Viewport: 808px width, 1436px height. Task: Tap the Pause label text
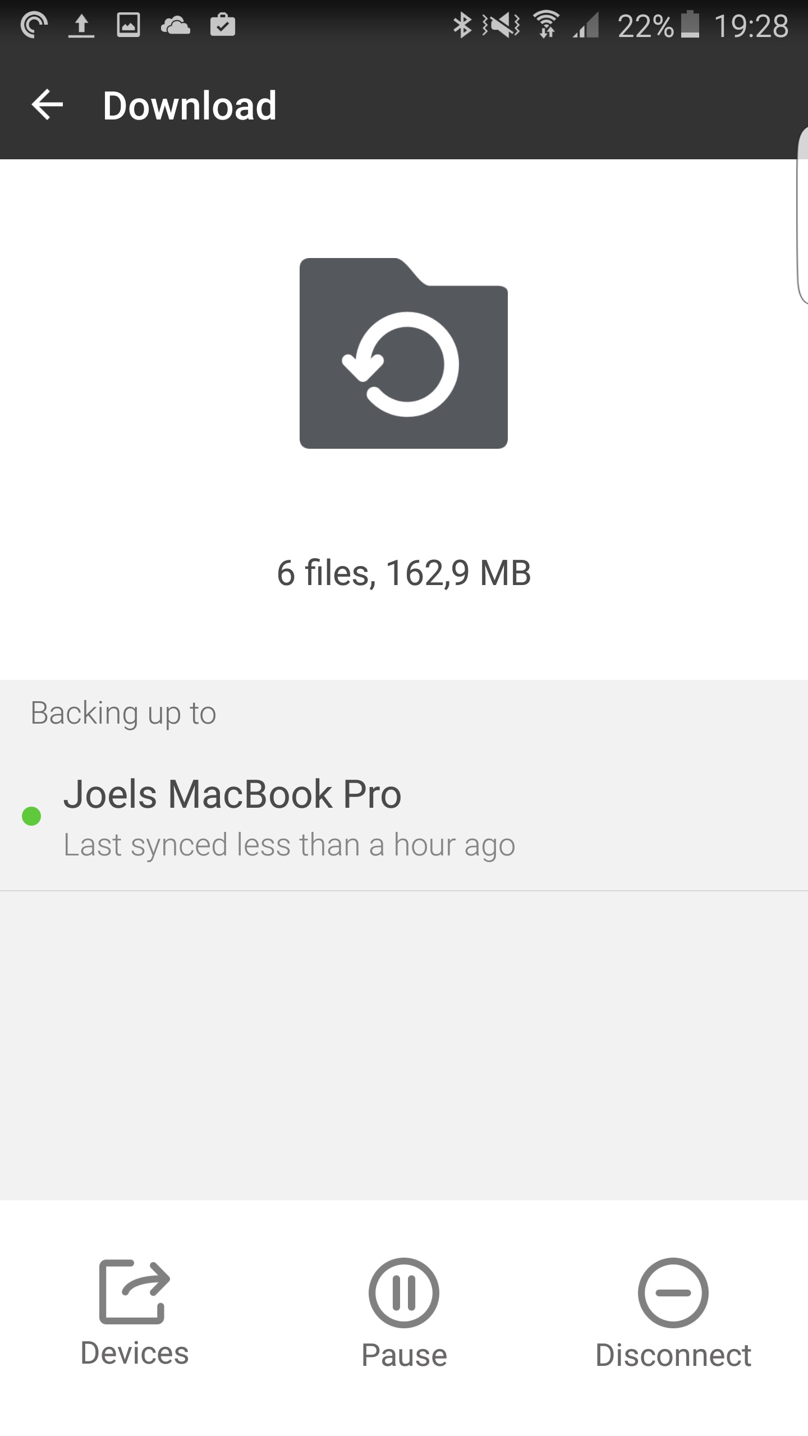pyautogui.click(x=404, y=1356)
